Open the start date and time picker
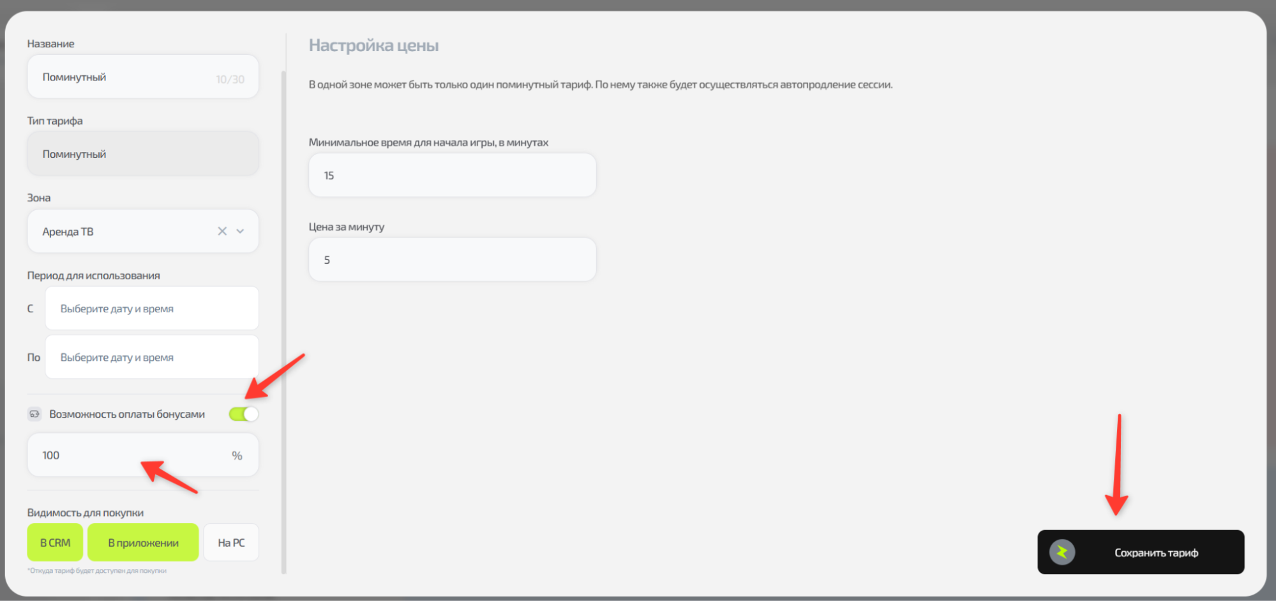Viewport: 1276px width, 601px height. [152, 308]
